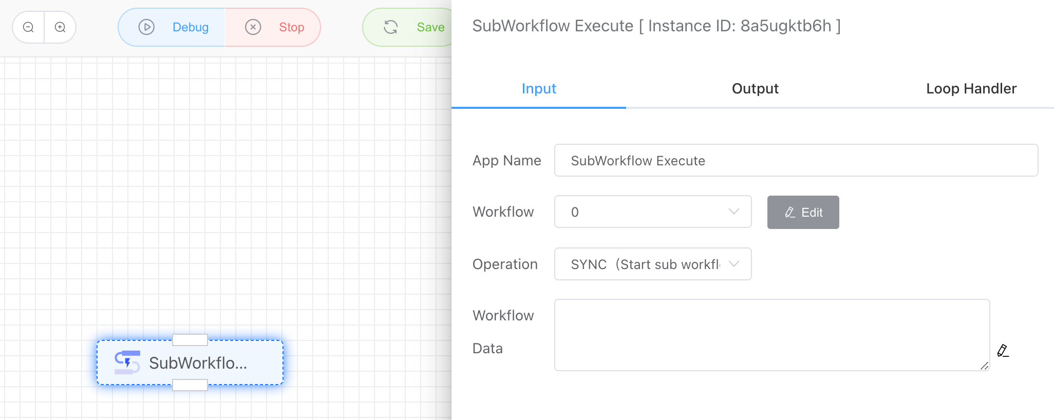Image resolution: width=1054 pixels, height=420 pixels.
Task: Click the subworkflow lightning icon on the node
Action: [x=127, y=362]
